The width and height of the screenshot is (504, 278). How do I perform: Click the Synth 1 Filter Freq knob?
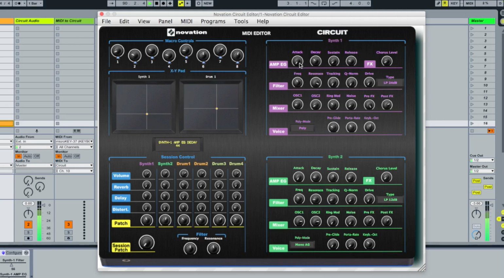pyautogui.click(x=297, y=82)
